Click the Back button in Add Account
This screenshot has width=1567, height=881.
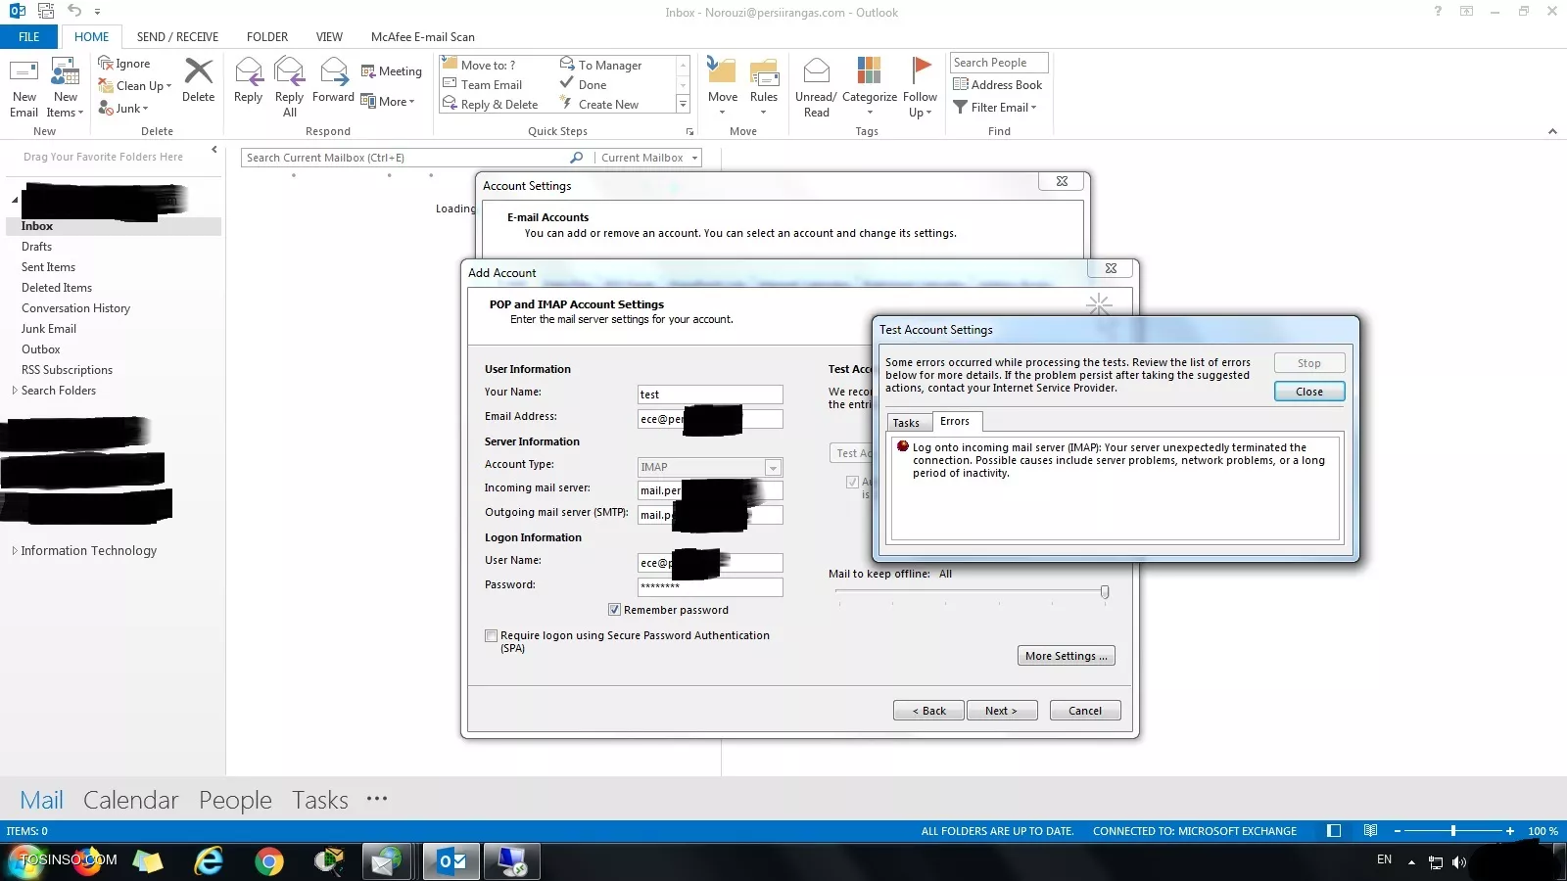click(x=928, y=711)
